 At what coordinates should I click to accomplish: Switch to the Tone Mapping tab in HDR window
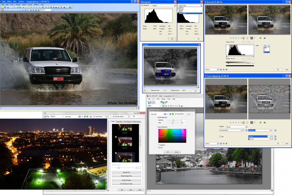[x=127, y=122]
